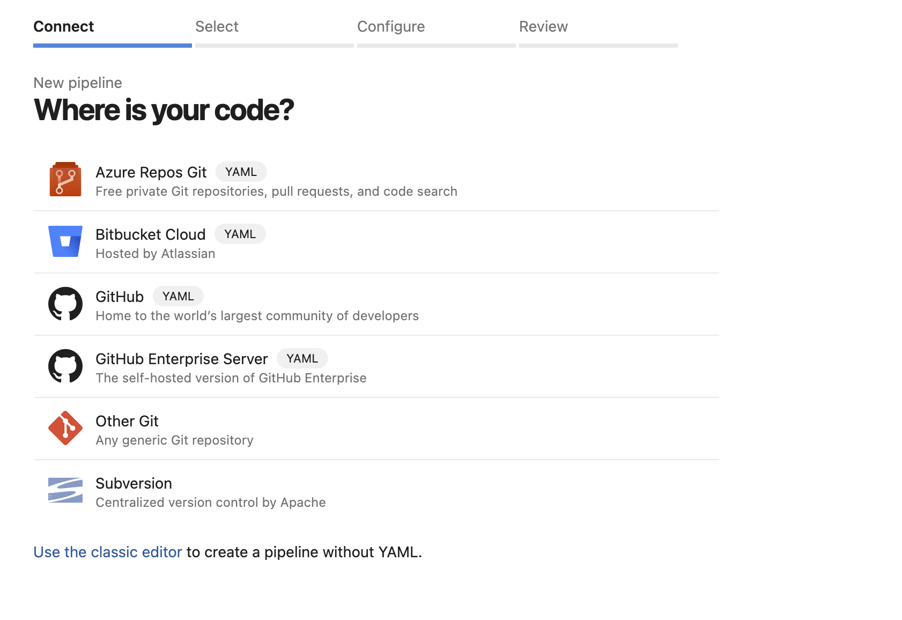The image size is (902, 620).
Task: Click 'Home to the world's largest community' text
Action: coord(257,316)
